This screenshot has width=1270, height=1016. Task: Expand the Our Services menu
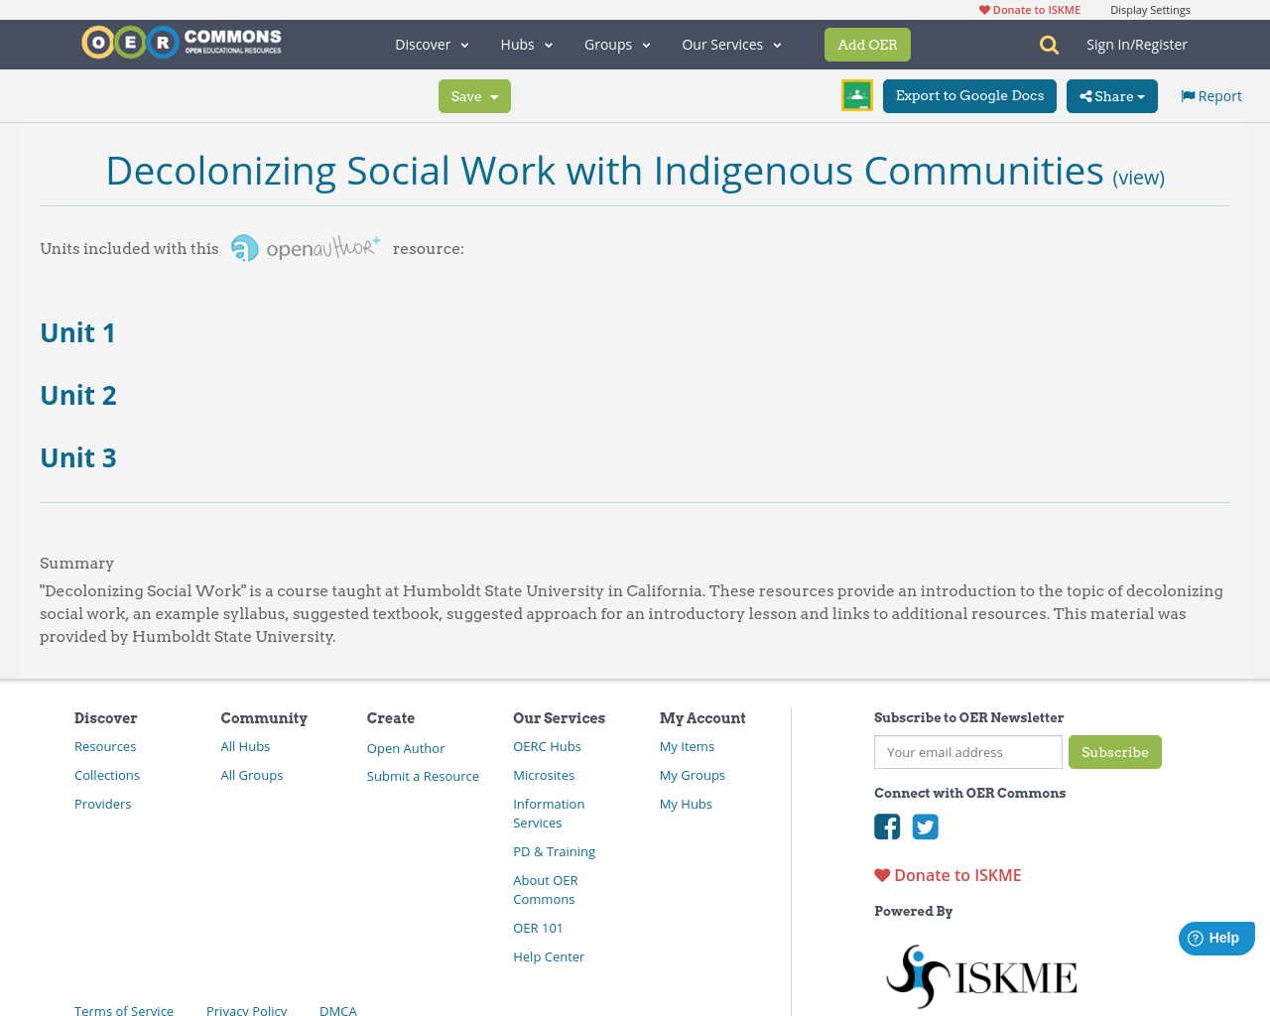tap(731, 44)
